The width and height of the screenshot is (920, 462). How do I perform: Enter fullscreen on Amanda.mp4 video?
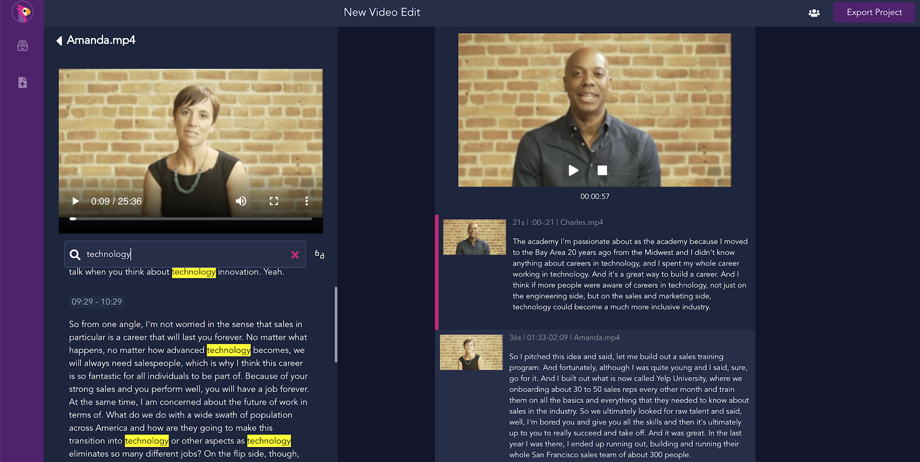(x=274, y=201)
